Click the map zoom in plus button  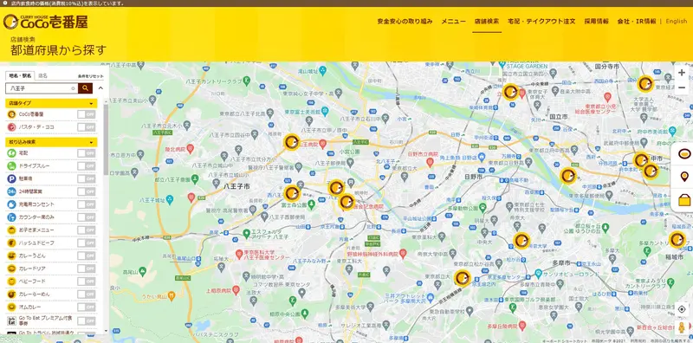click(682, 73)
